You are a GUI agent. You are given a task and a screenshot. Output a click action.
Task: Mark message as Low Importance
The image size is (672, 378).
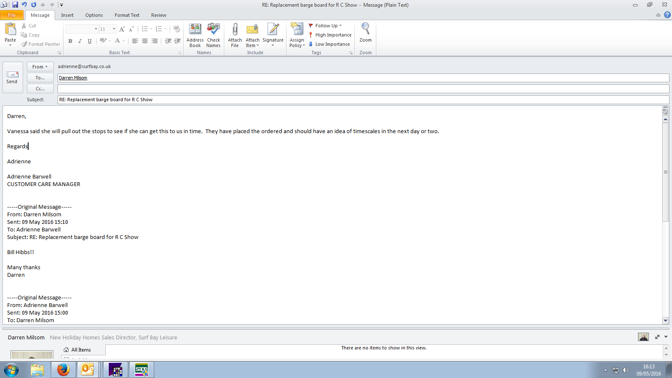pos(329,44)
